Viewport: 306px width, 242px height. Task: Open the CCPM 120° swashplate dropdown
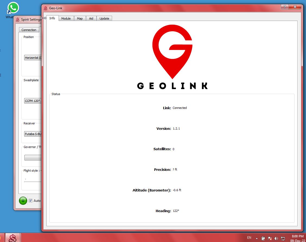click(x=33, y=101)
